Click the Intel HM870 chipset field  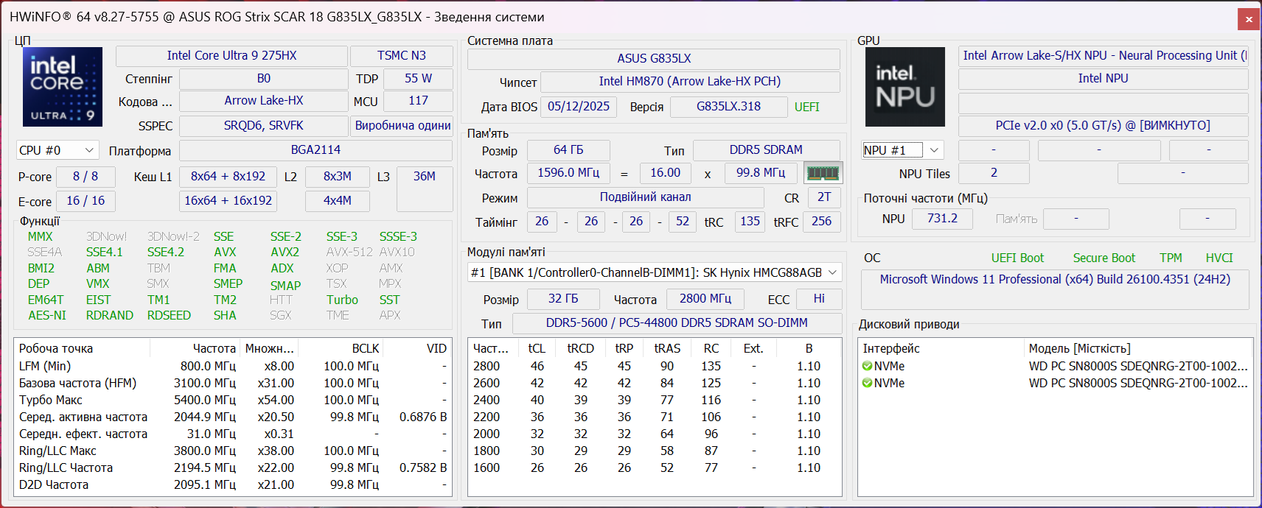pos(689,82)
